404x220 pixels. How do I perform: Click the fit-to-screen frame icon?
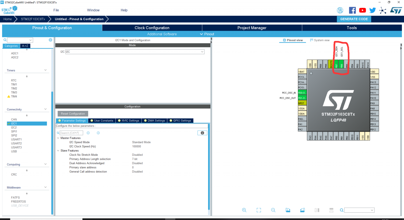click(x=259, y=210)
